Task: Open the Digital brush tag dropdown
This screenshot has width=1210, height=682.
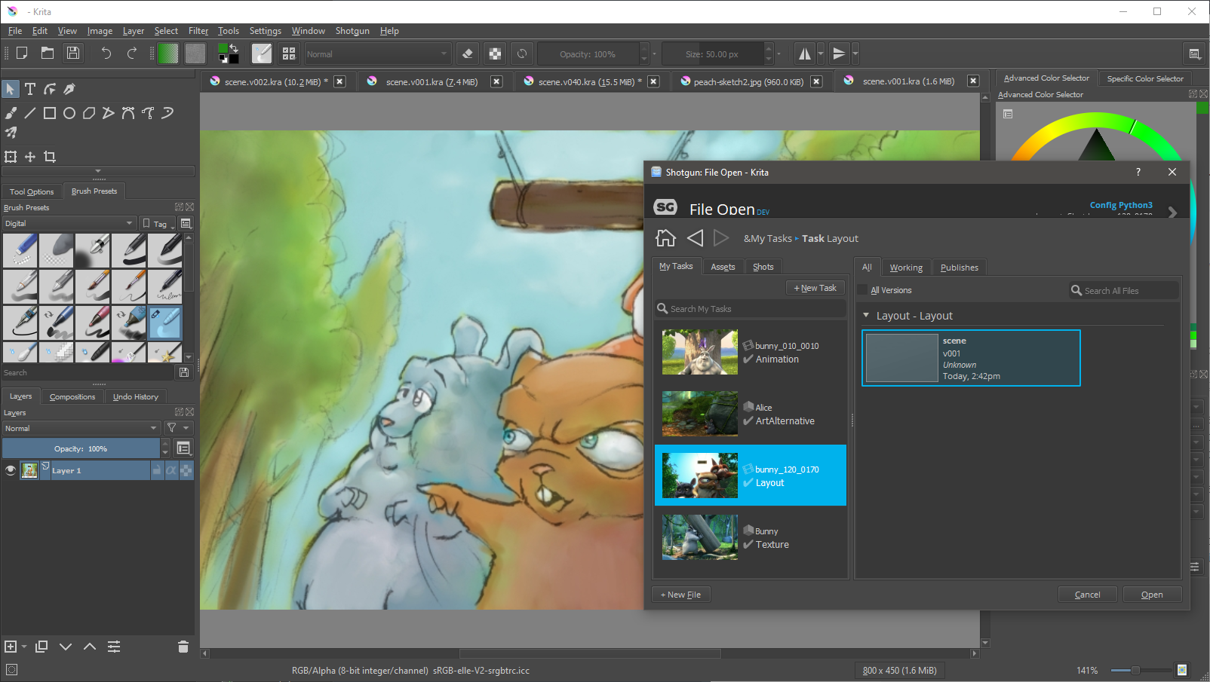Action: [69, 224]
